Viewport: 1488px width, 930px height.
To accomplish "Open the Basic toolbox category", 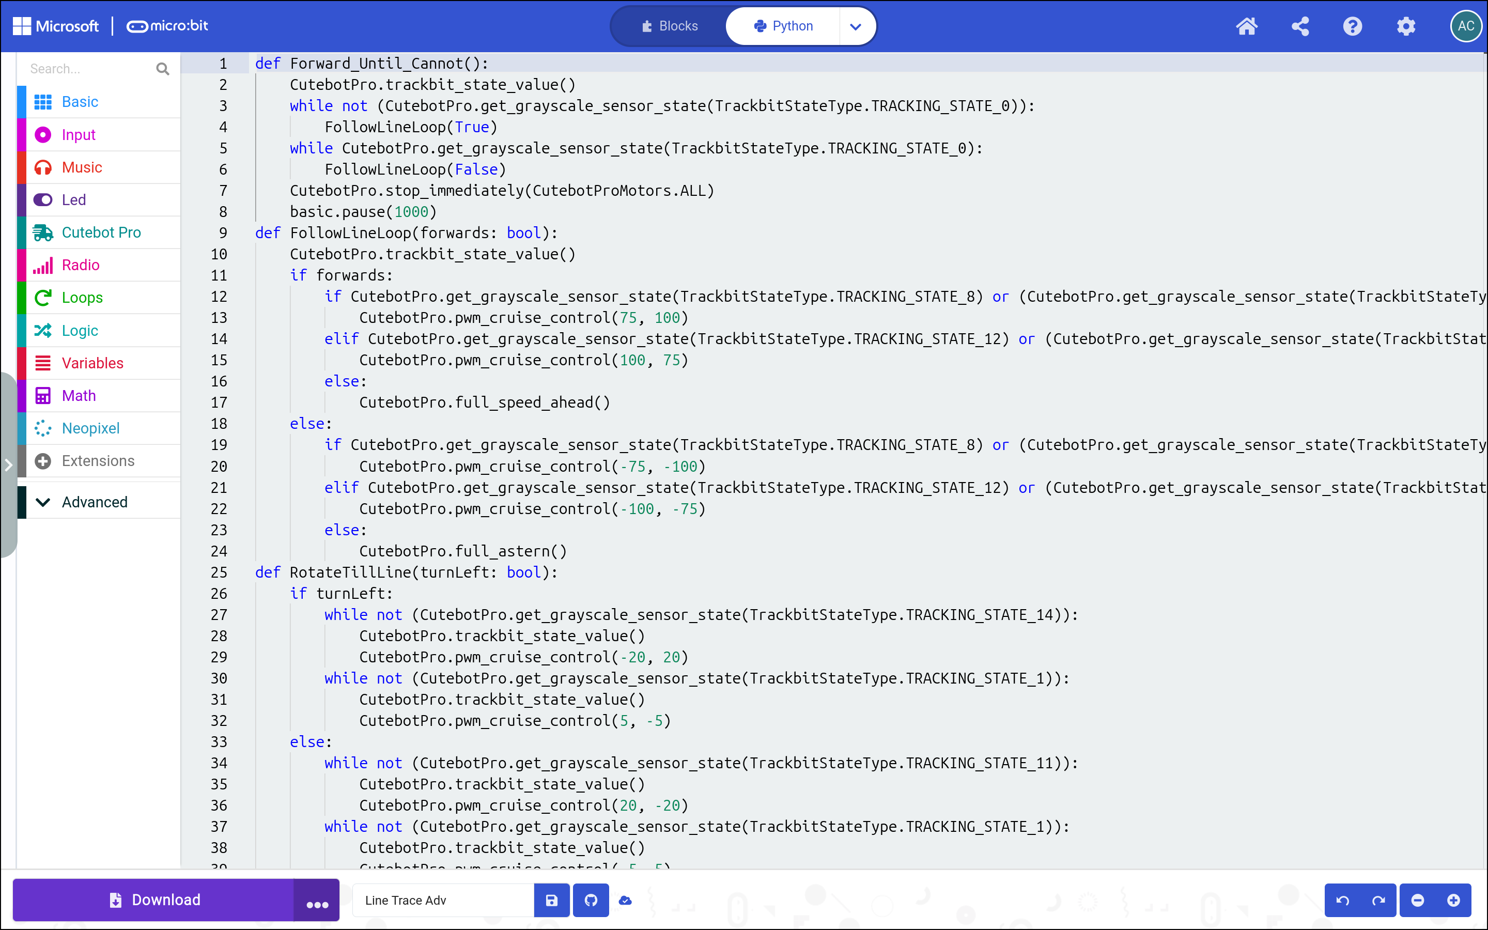I will click(x=98, y=101).
